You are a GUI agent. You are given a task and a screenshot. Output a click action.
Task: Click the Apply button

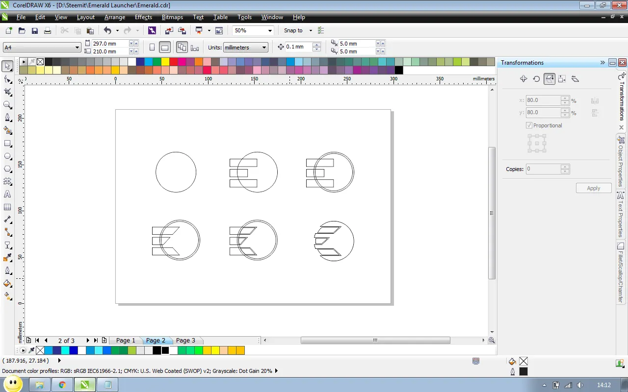click(594, 188)
